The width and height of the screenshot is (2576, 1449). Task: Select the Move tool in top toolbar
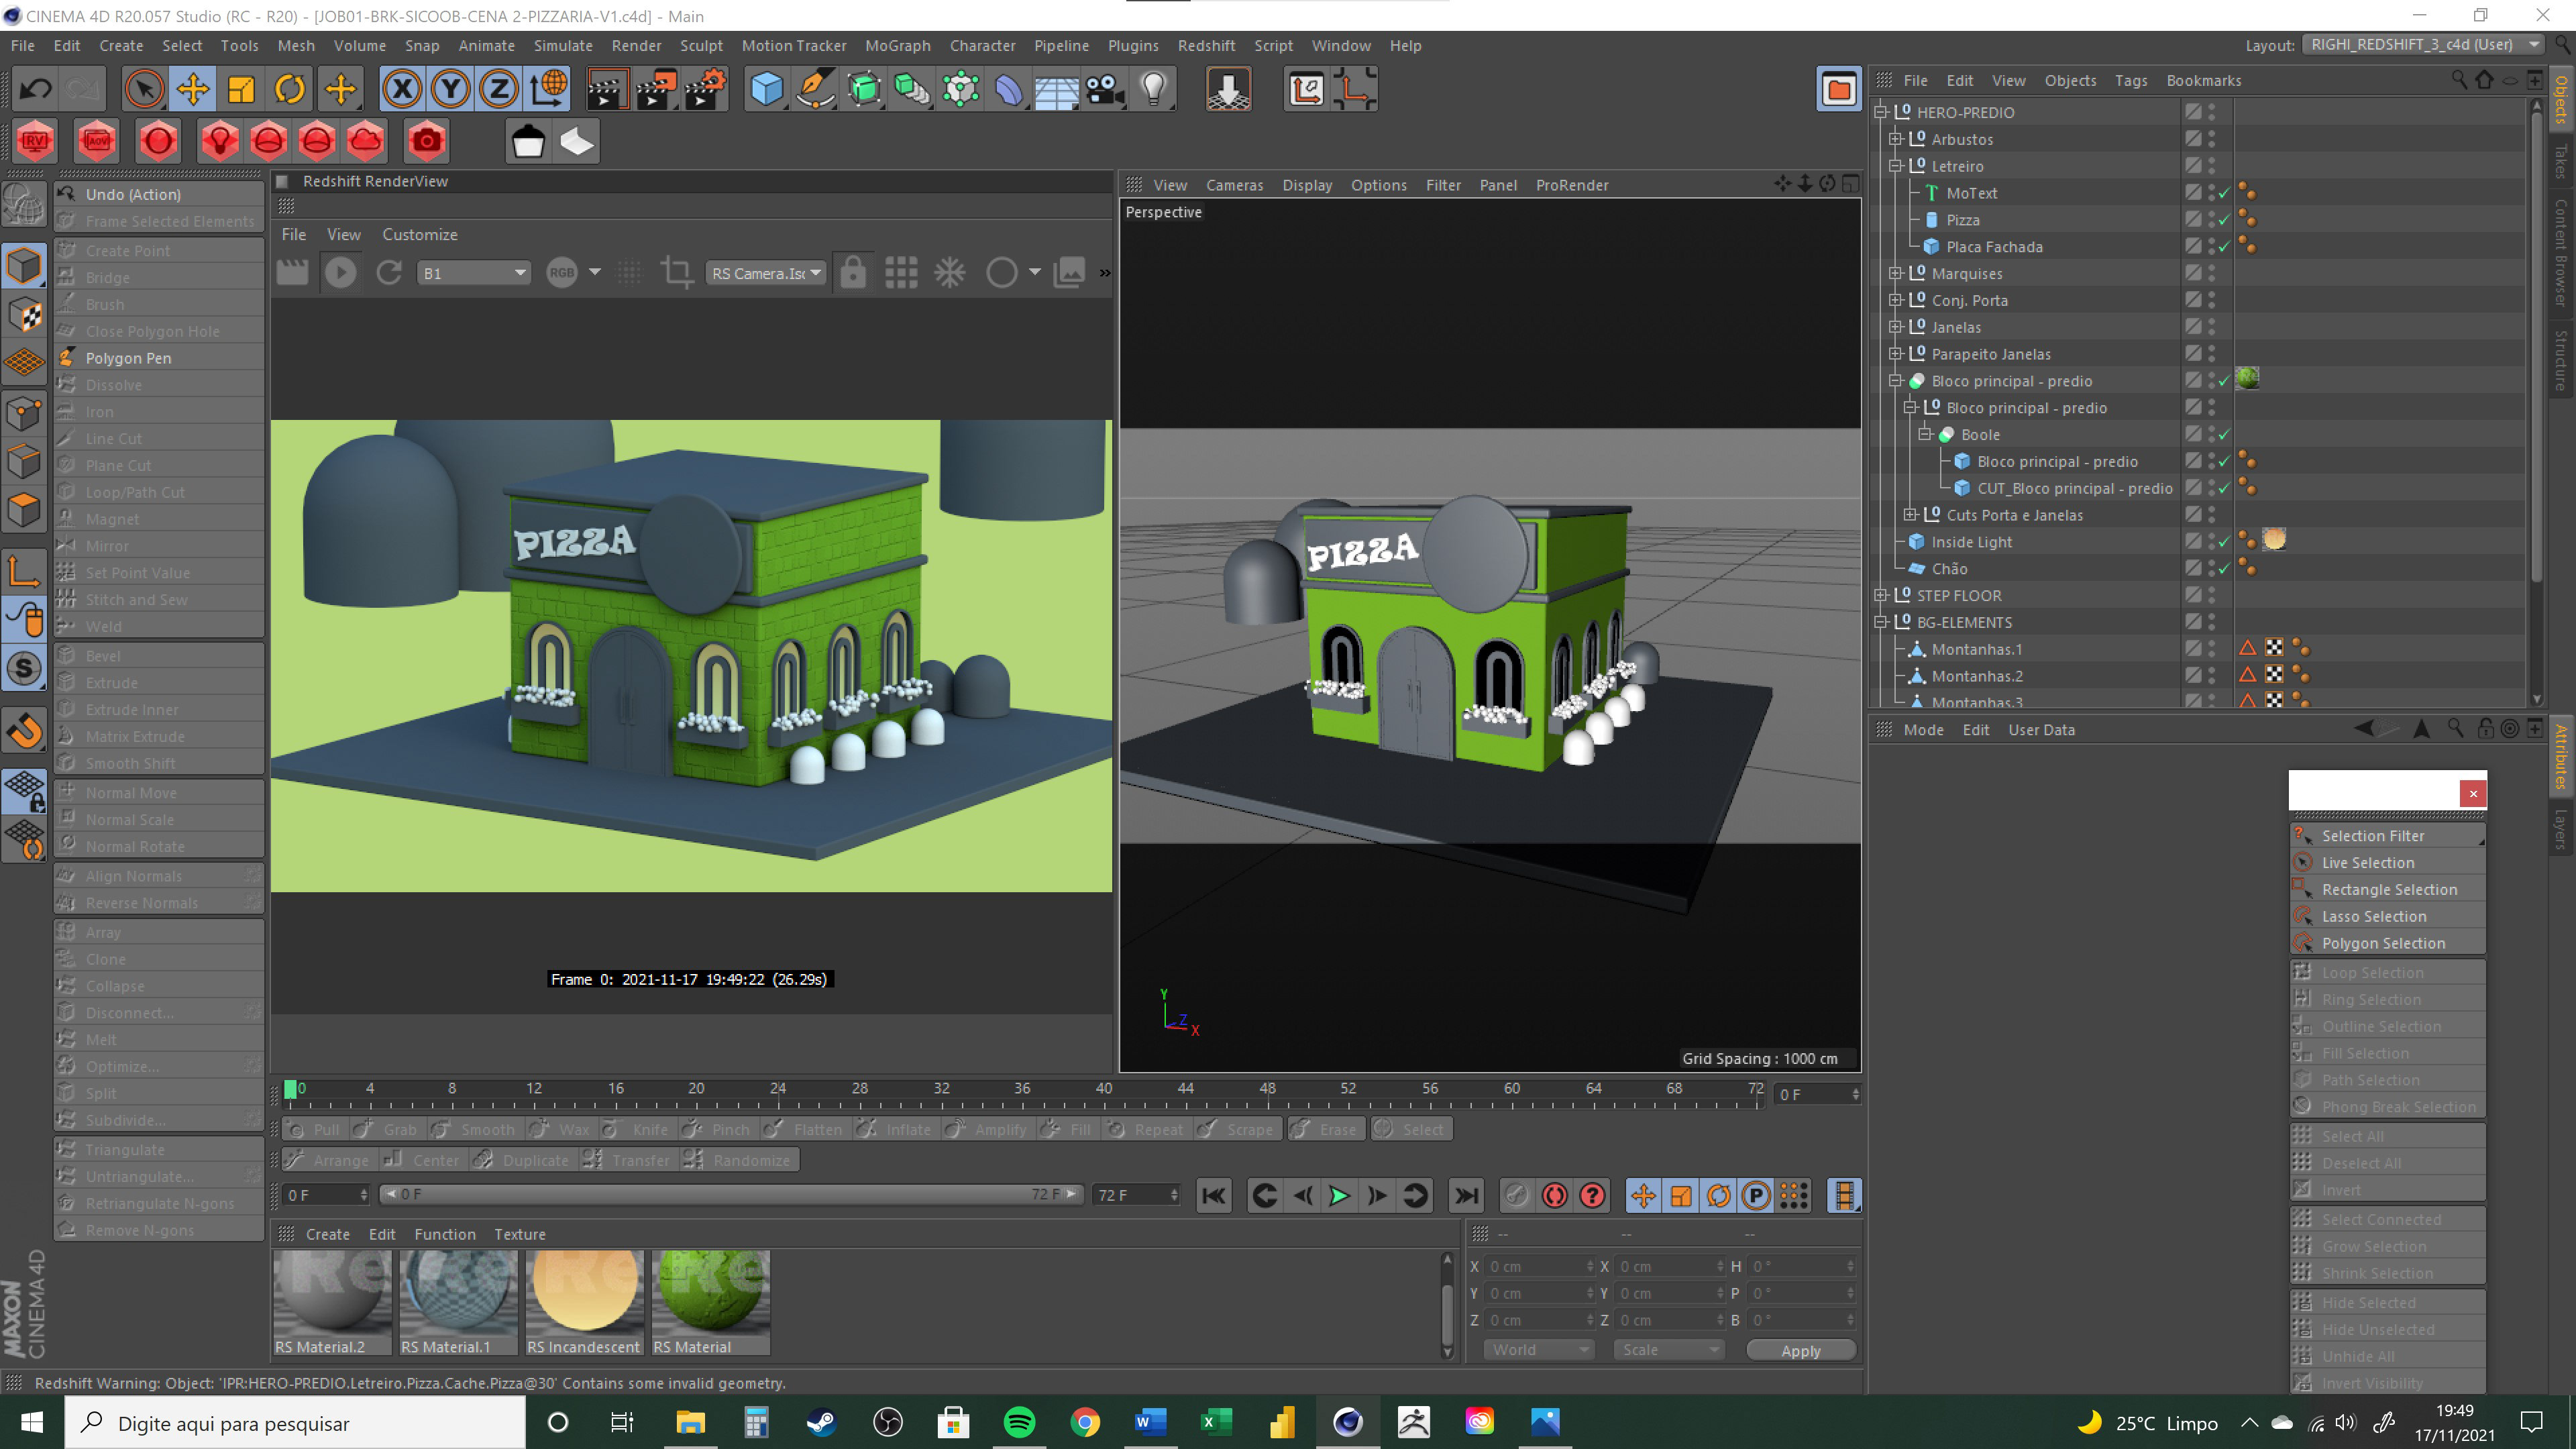tap(192, 89)
